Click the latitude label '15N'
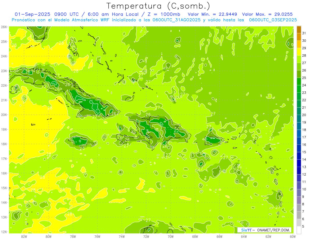The width and height of the screenshot is (311, 240). click(4, 188)
